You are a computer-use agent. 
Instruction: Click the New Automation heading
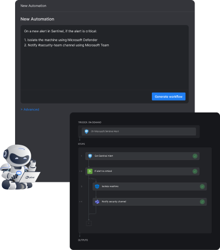point(37,19)
